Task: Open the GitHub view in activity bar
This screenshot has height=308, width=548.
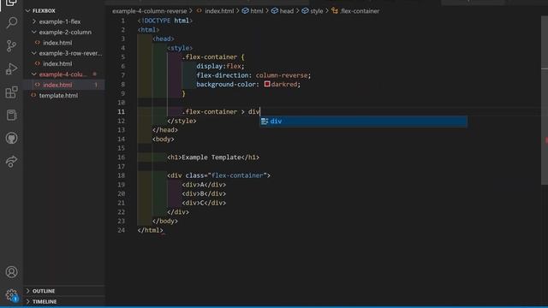Action: click(x=11, y=139)
